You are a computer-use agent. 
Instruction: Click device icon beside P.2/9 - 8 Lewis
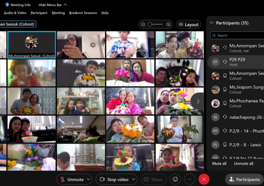(x=225, y=145)
